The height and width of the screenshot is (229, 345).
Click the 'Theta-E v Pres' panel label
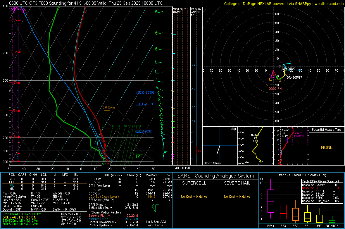(255, 138)
